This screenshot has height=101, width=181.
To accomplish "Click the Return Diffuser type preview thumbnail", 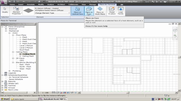I will click(x=28, y=11).
